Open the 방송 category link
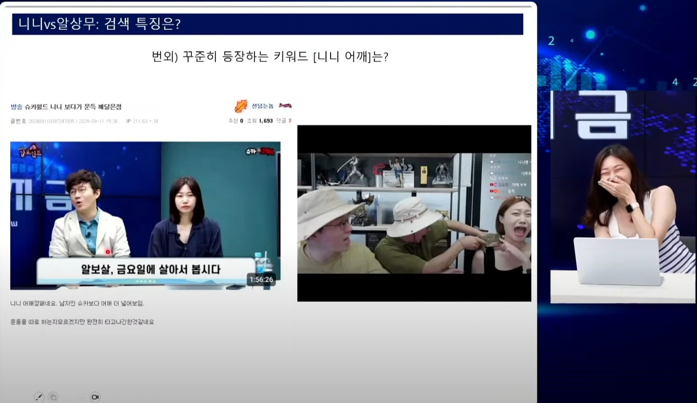Viewport: 697px width, 403px height. pos(16,107)
